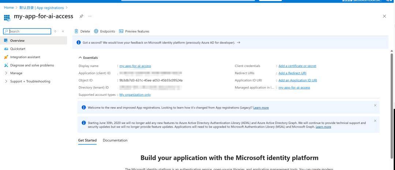Viewport: 395px width, 170px height.
Task: Click the Endpoints globe icon
Action: pyautogui.click(x=96, y=31)
